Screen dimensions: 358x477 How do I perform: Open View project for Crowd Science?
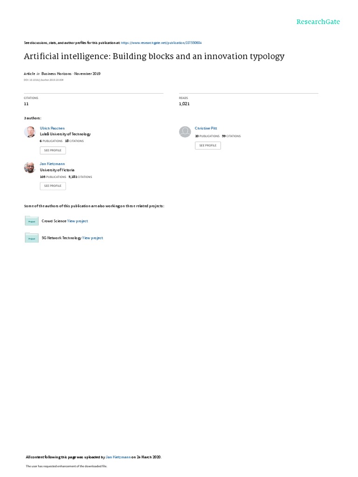[78, 221]
